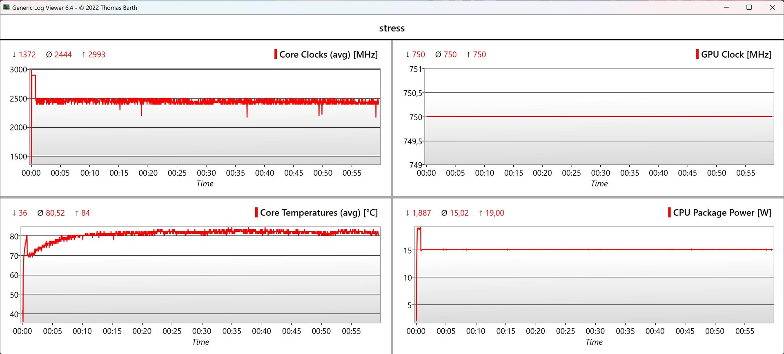
Task: Click the Core Clocks minimum value 1372
Action: tap(27, 55)
